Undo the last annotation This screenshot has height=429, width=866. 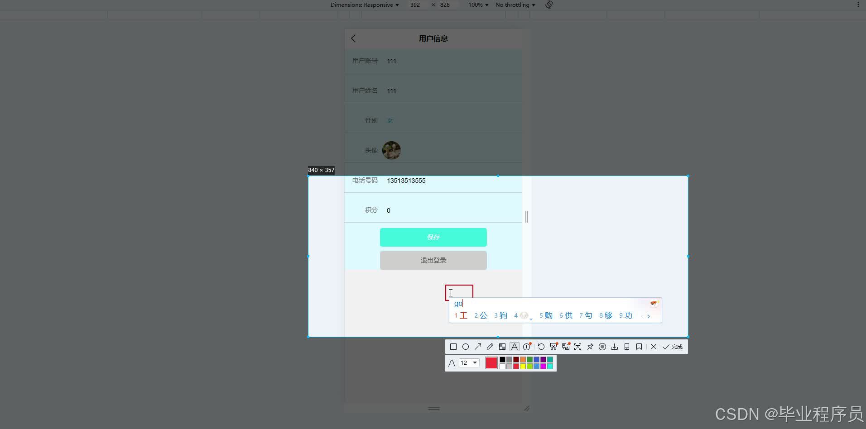541,346
